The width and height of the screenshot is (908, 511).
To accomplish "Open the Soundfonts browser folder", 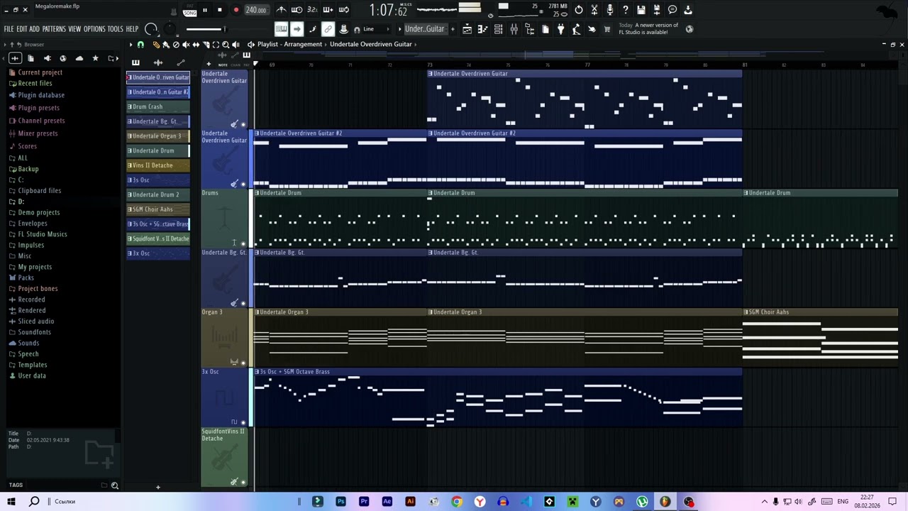I will point(34,332).
